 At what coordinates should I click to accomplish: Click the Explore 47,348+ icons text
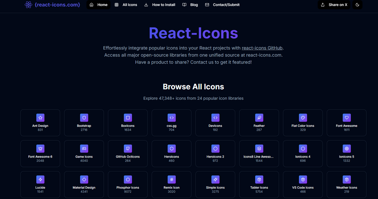click(x=193, y=98)
